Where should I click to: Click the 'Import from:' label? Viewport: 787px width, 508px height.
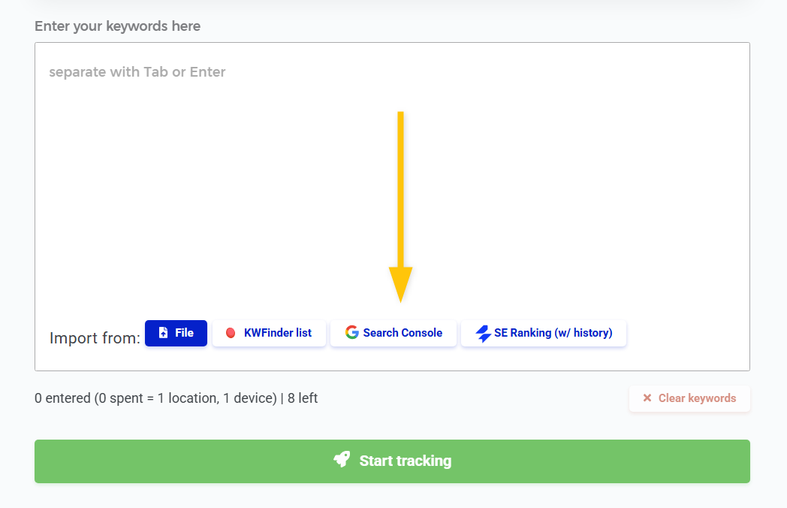coord(95,337)
